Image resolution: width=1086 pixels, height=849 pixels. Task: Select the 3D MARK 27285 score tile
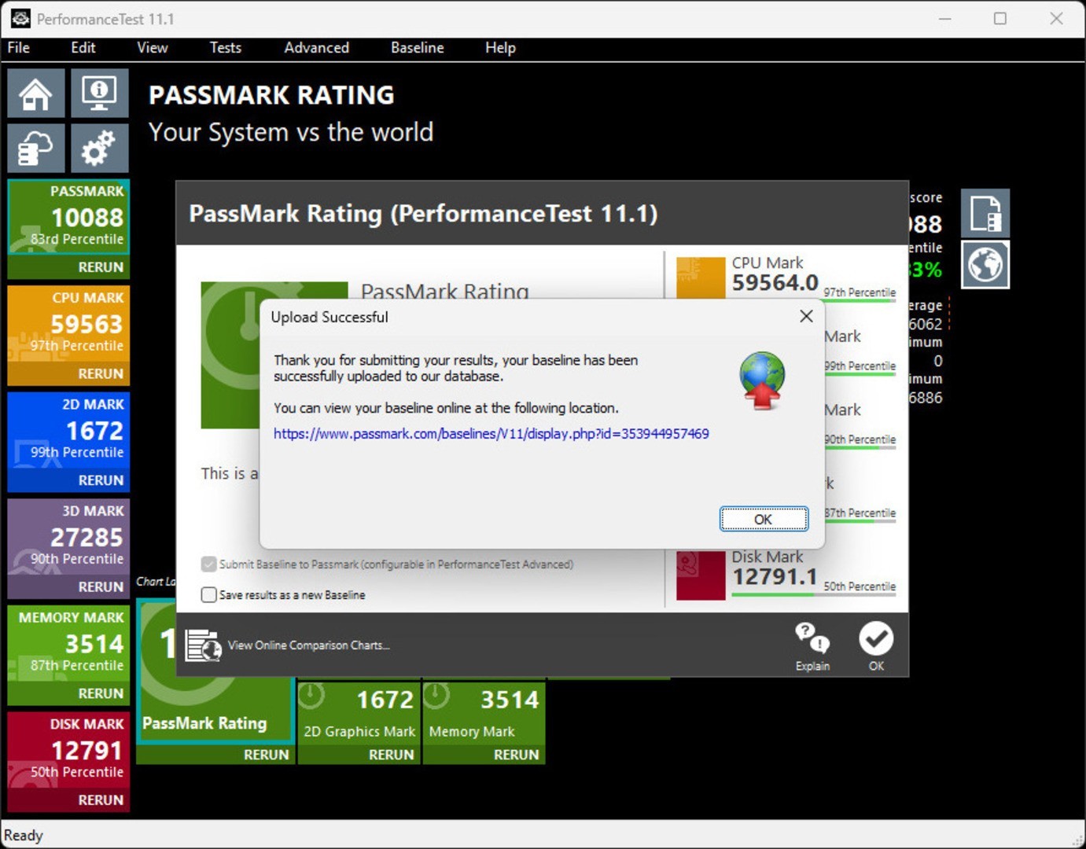68,537
